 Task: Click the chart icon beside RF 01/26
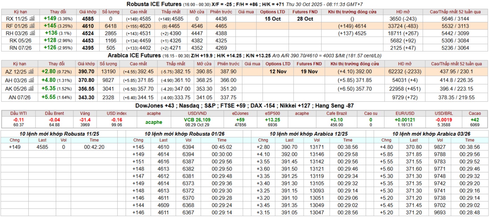pyautogui.click(x=32, y=26)
